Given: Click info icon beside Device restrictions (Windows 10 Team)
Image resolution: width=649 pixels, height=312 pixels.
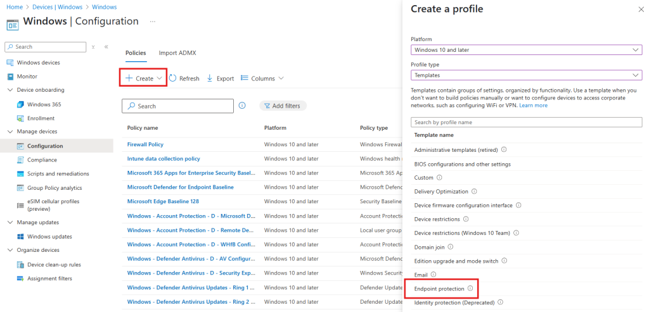Looking at the screenshot, I should point(516,233).
